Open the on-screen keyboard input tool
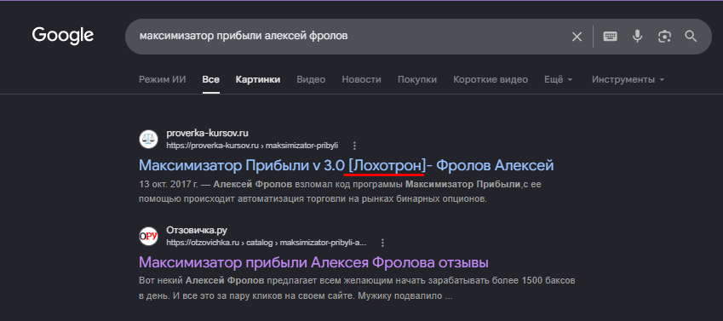Viewport: 723px width, 321px height. (611, 37)
